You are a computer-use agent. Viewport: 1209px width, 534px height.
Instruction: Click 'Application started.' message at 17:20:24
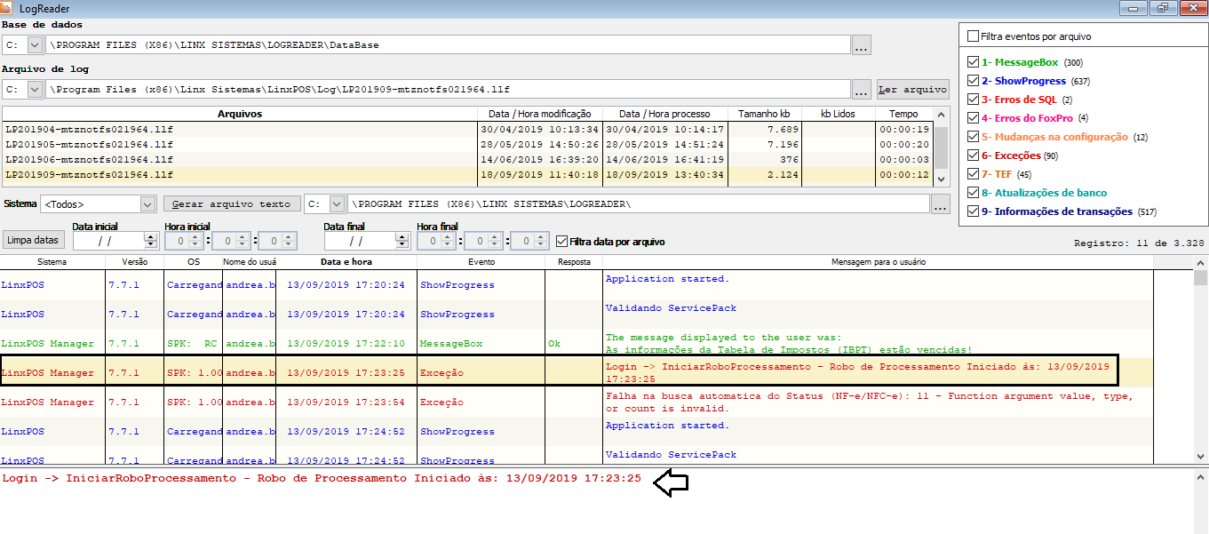[x=667, y=279]
